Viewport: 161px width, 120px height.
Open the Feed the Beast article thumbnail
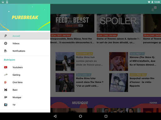click(x=72, y=23)
